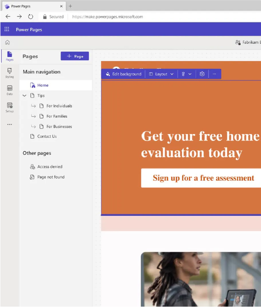Open the Layout dropdown

coord(161,74)
